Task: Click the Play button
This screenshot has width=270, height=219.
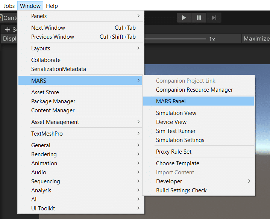Action: coord(184,18)
